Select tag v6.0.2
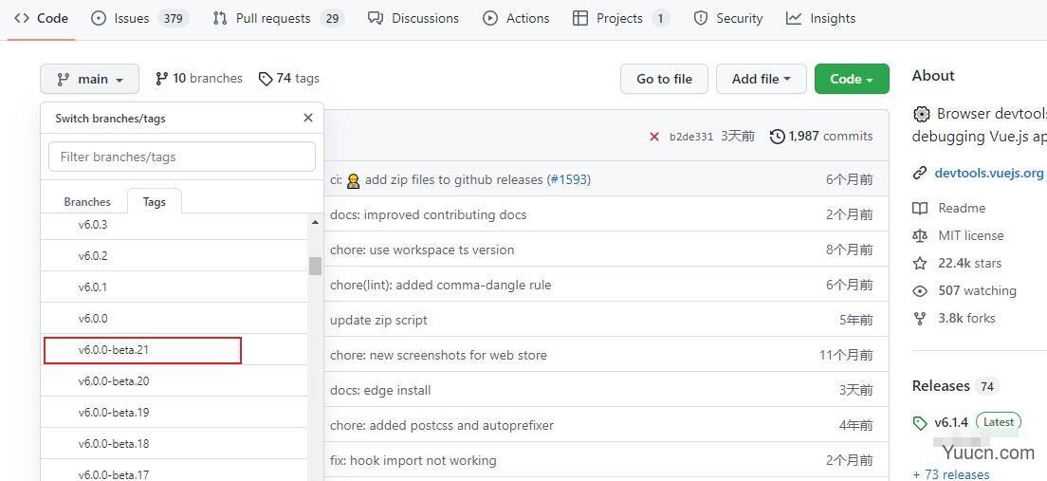1047x481 pixels. pos(174,255)
